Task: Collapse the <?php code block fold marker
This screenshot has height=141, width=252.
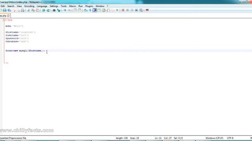Action: click(x=4, y=20)
